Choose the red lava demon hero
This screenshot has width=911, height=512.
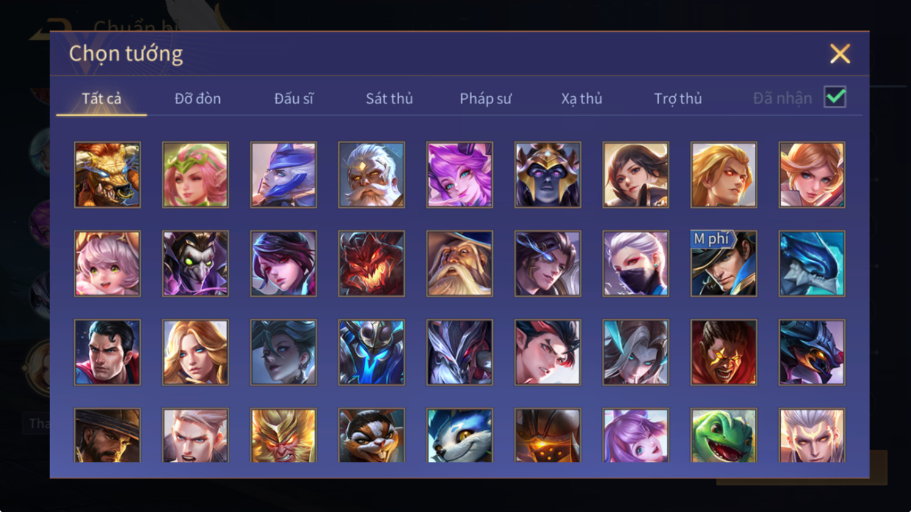point(372,264)
